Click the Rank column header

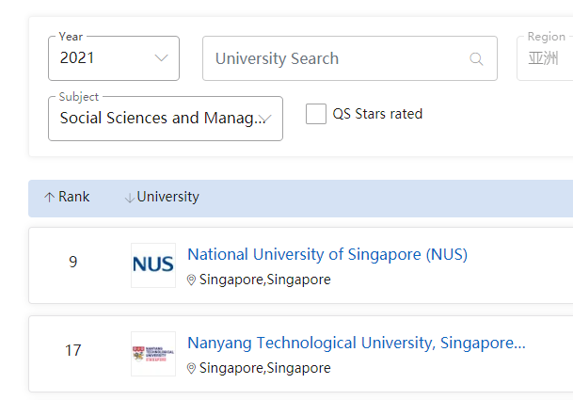73,198
